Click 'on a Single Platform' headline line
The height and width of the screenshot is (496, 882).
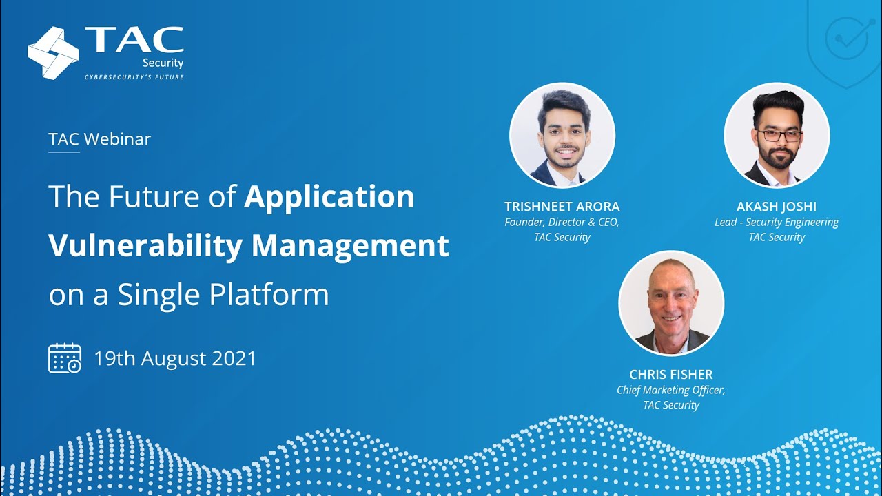189,294
